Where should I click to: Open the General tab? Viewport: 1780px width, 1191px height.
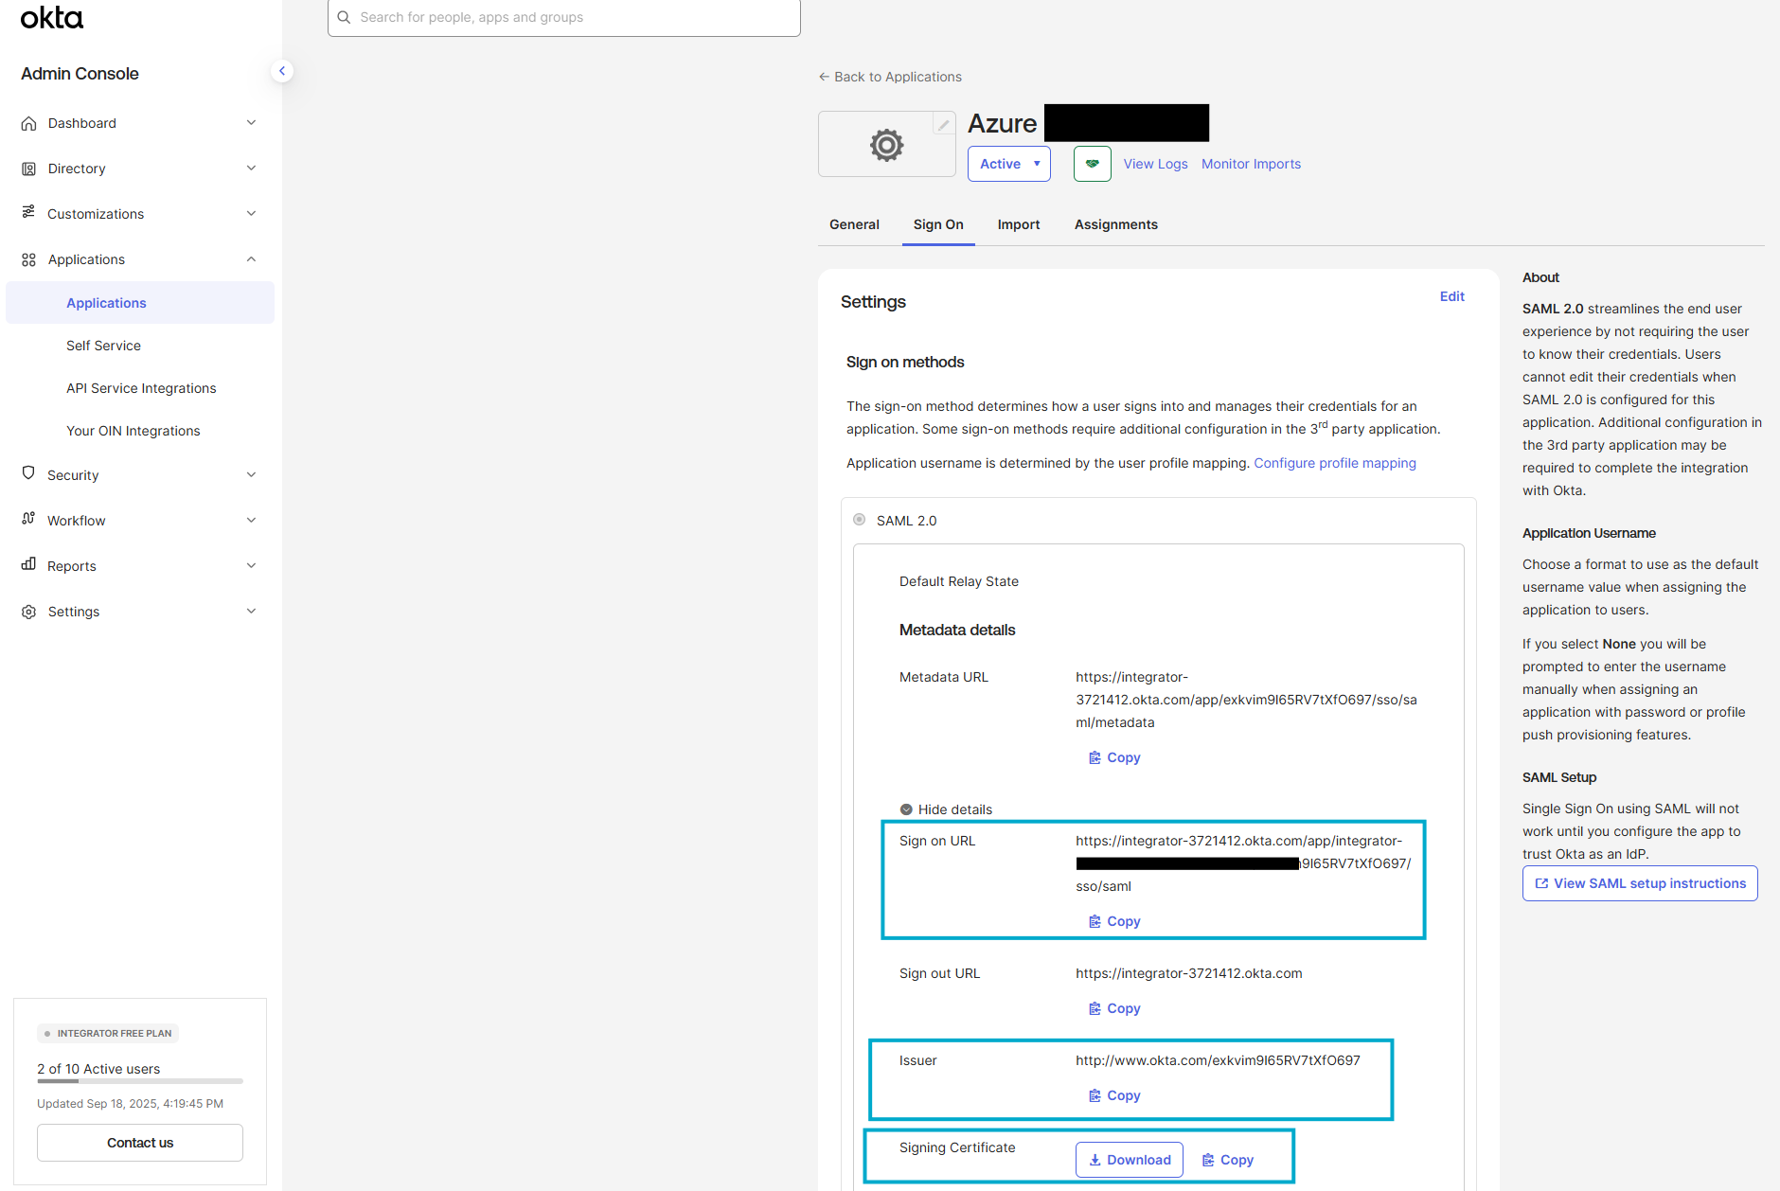point(854,224)
